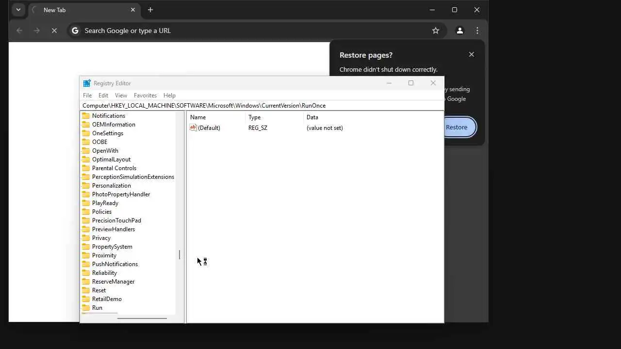Click the Personalization folder icon

pos(86,186)
